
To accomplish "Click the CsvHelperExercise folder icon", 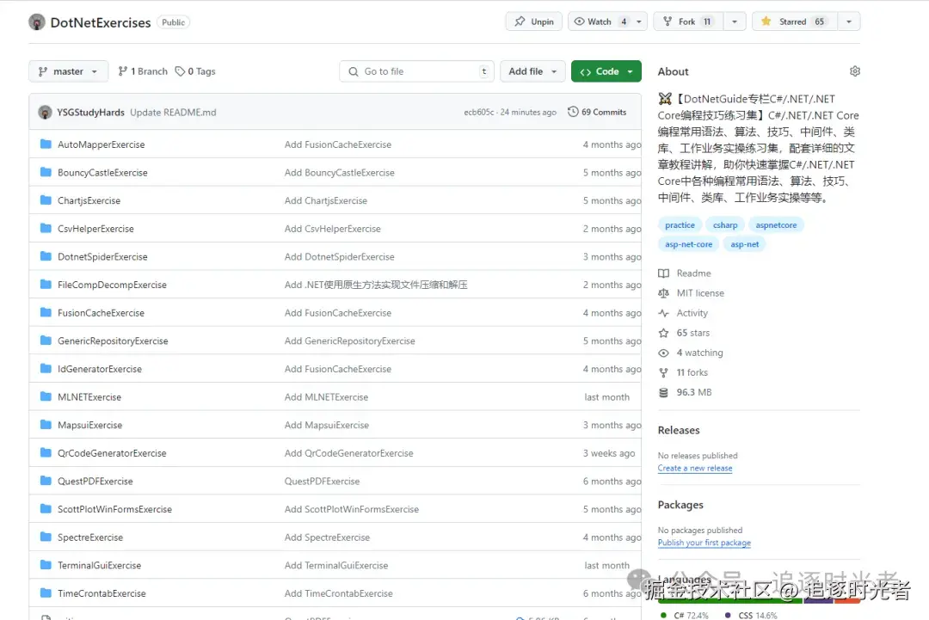I will tap(46, 228).
